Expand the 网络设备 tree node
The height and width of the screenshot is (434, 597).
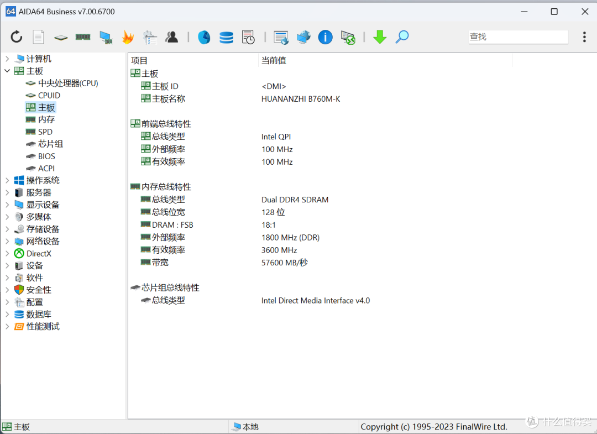(7, 242)
